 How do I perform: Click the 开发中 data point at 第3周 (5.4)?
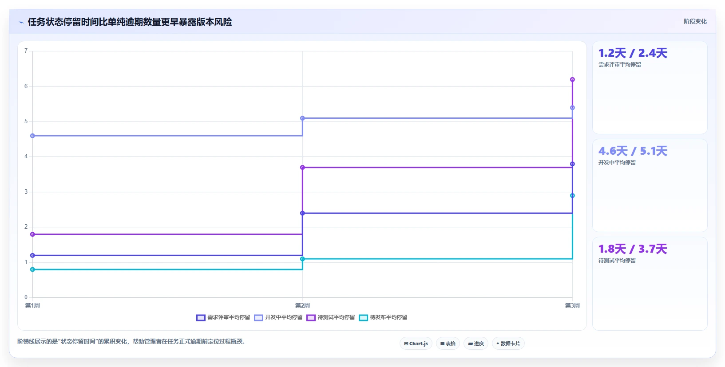572,108
